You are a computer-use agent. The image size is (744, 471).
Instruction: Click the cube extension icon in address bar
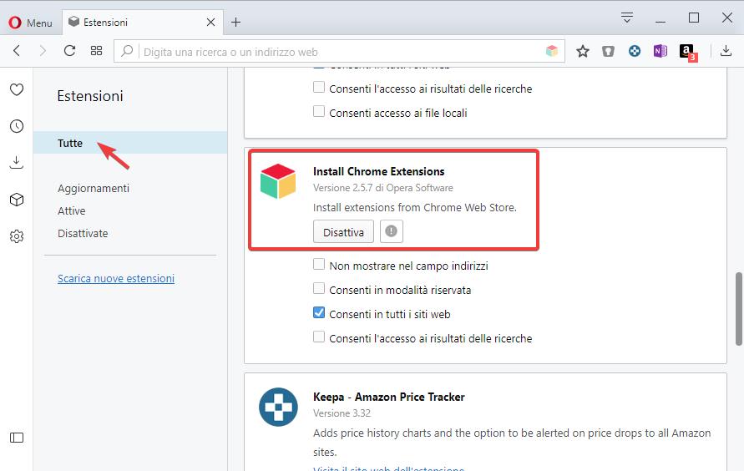551,51
